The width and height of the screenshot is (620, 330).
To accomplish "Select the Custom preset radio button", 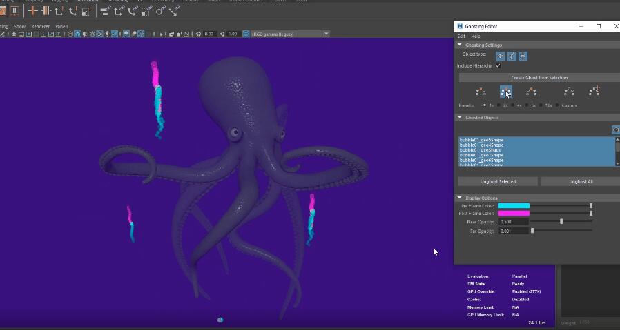I will point(558,105).
